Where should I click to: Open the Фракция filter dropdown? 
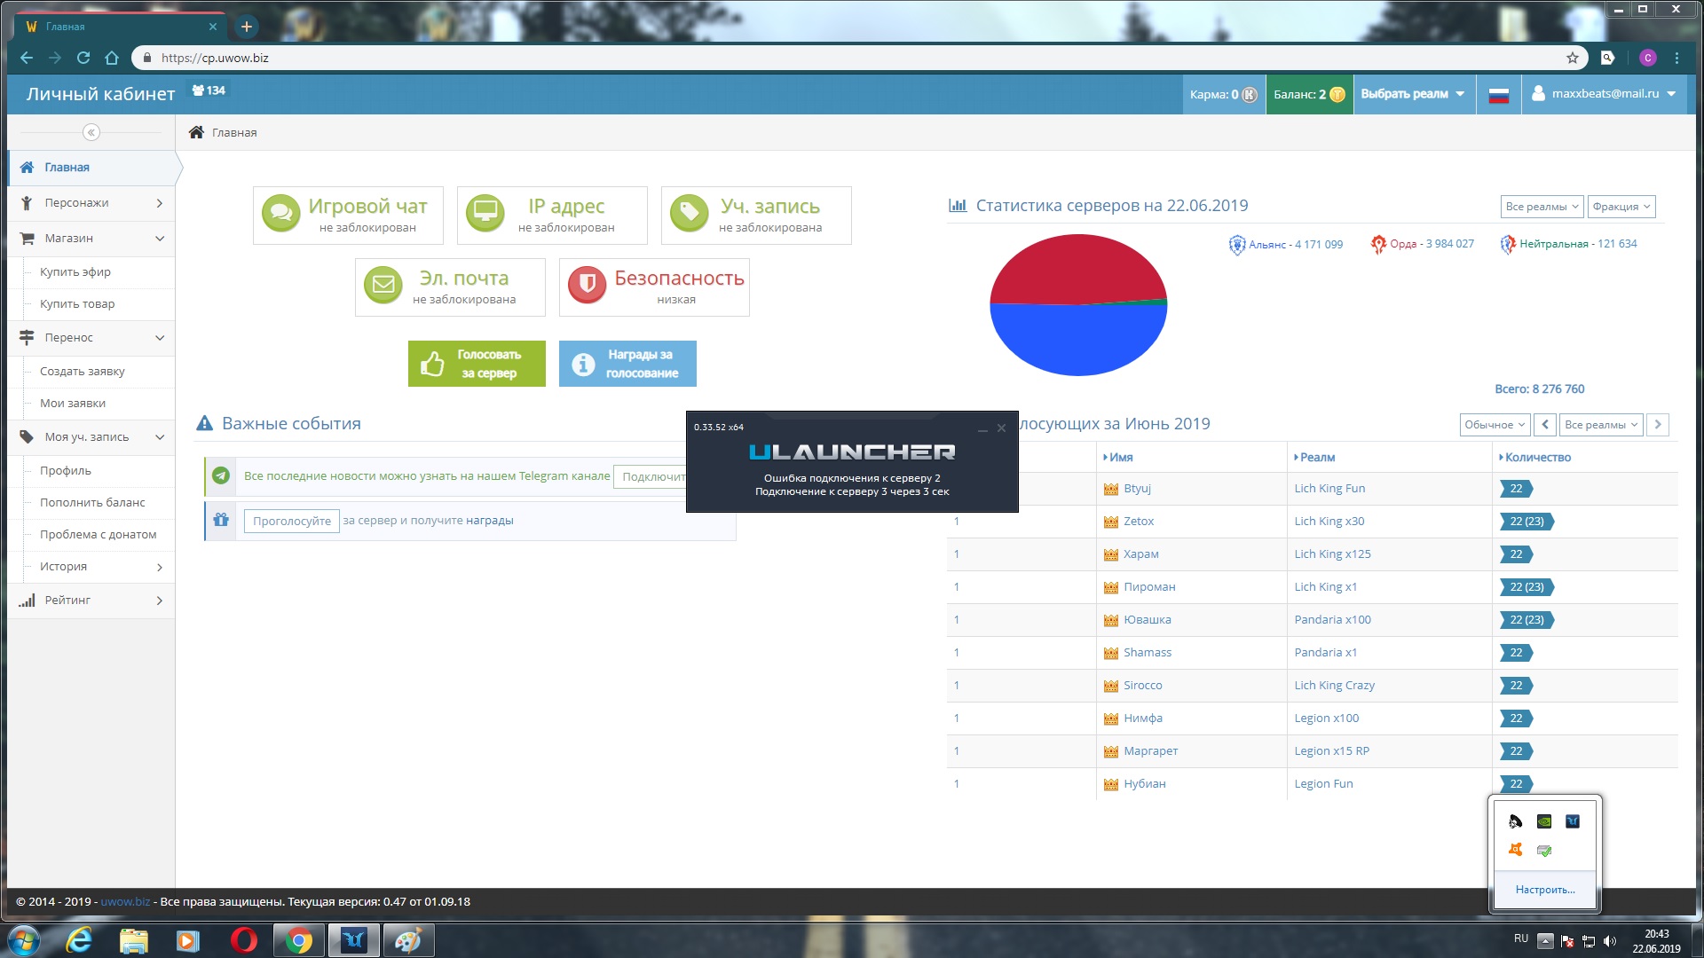click(x=1621, y=207)
